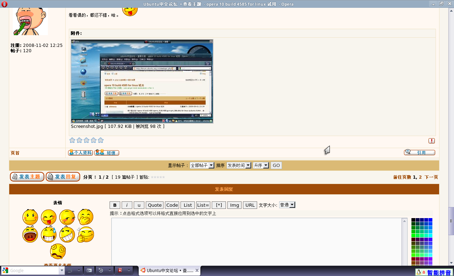Rate the post with the fifth star

point(101,140)
